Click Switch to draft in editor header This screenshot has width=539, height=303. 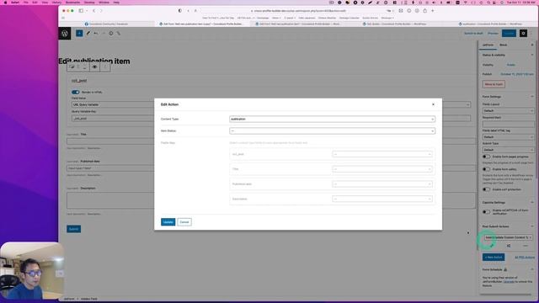pyautogui.click(x=473, y=34)
